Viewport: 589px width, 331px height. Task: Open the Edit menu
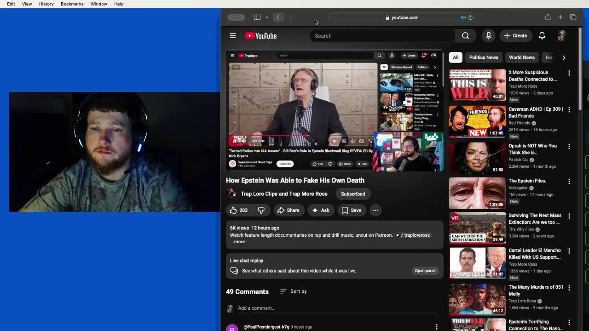(x=11, y=4)
